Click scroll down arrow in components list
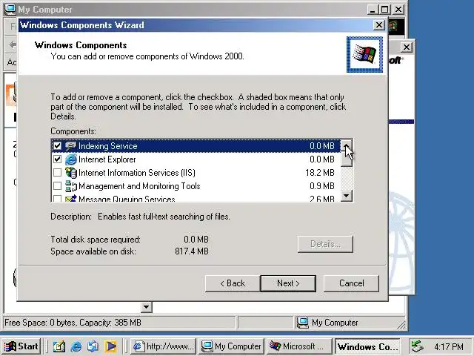Image resolution: width=474 pixels, height=356 pixels. tap(347, 196)
